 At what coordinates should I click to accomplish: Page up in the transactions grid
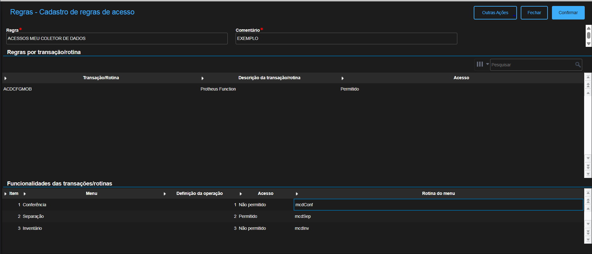[x=588, y=85]
